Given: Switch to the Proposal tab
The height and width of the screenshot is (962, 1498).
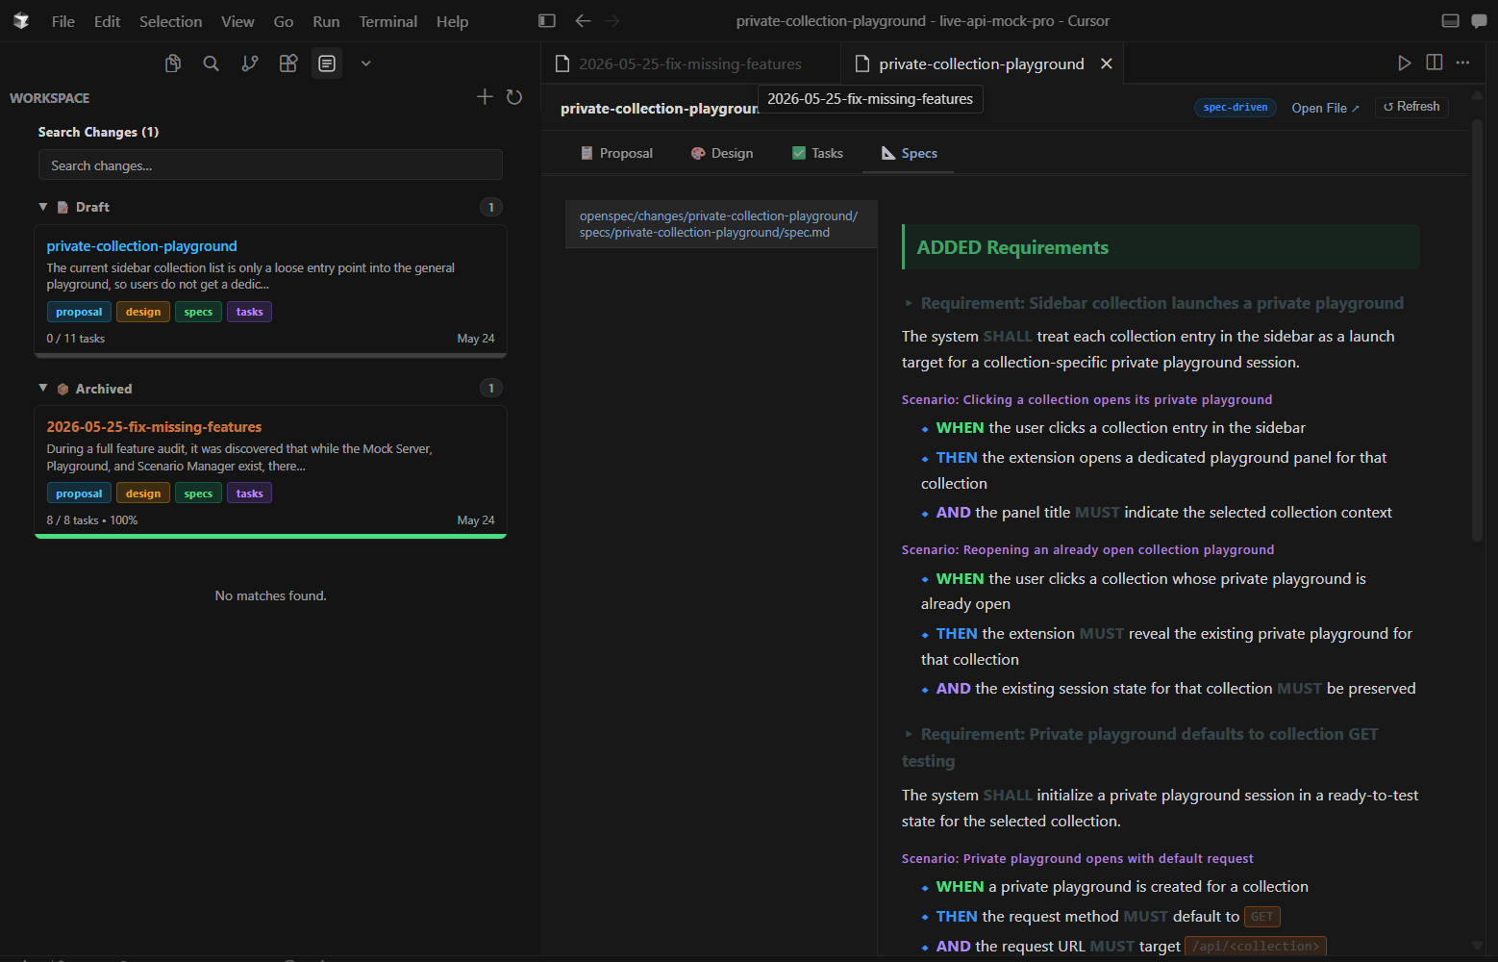Looking at the screenshot, I should [x=616, y=153].
